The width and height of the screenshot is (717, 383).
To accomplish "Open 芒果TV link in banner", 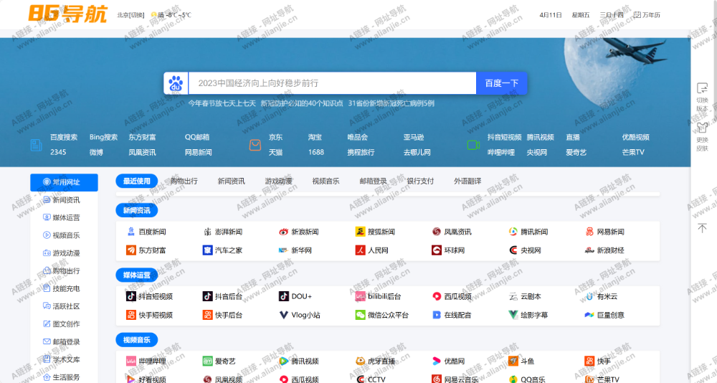I will [x=633, y=152].
